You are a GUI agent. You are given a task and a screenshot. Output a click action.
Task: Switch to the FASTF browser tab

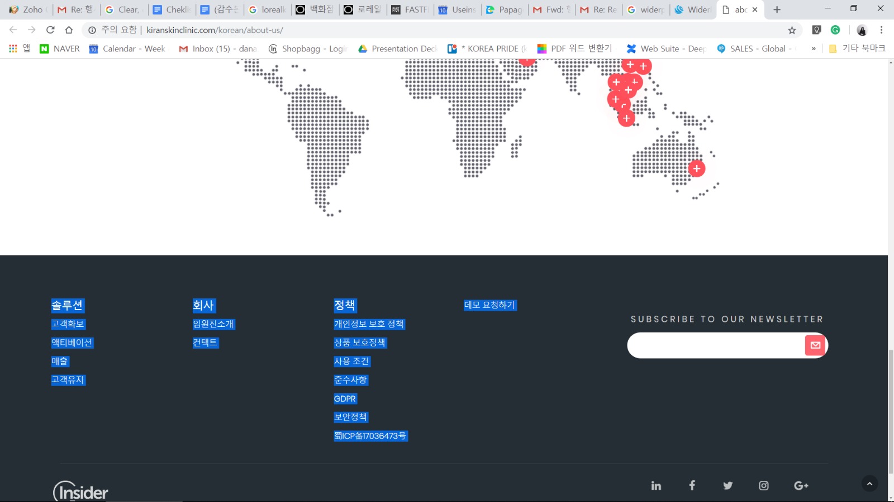click(410, 9)
